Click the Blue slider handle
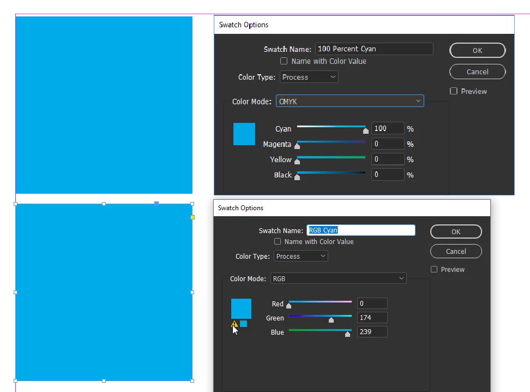 347,334
